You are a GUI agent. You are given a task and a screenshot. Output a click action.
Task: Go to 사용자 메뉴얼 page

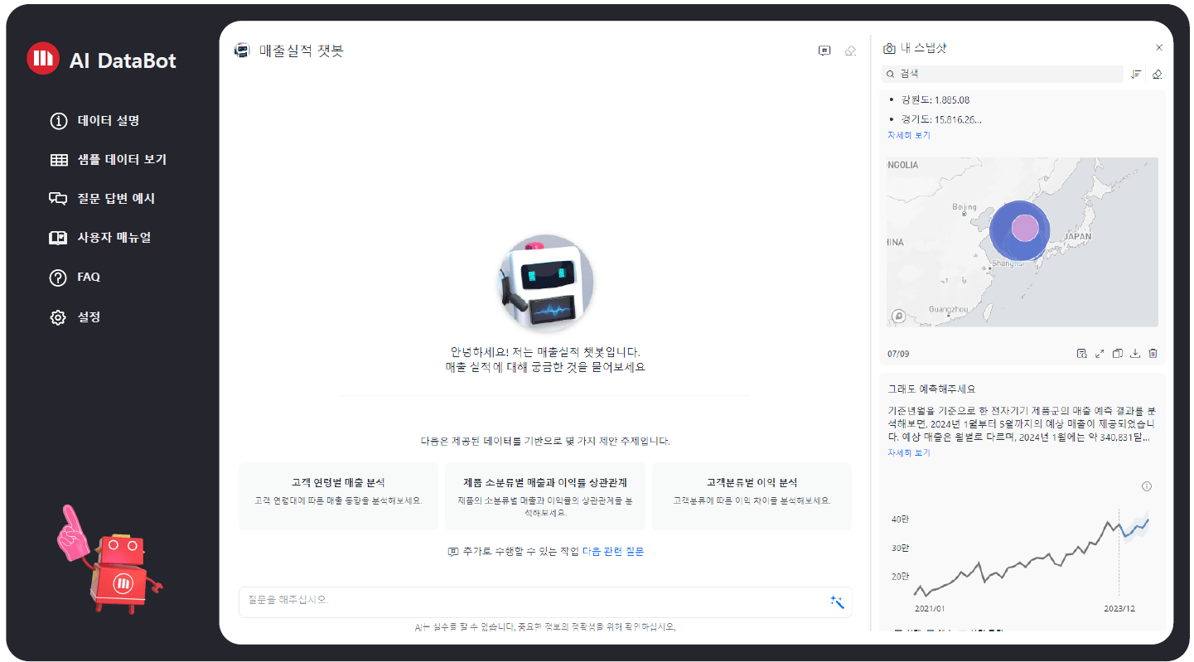tap(114, 238)
